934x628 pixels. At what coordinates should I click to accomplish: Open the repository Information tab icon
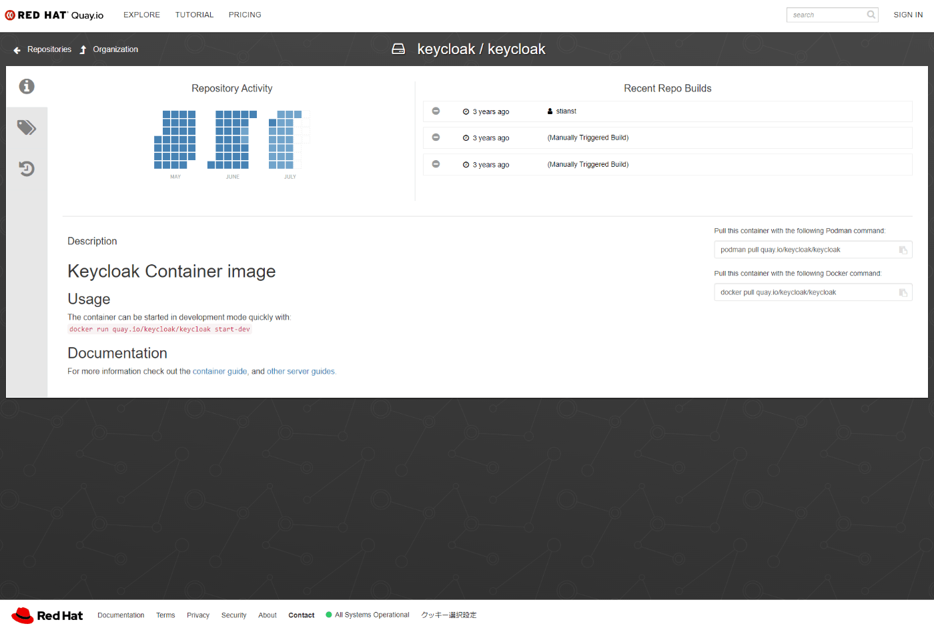pyautogui.click(x=27, y=86)
